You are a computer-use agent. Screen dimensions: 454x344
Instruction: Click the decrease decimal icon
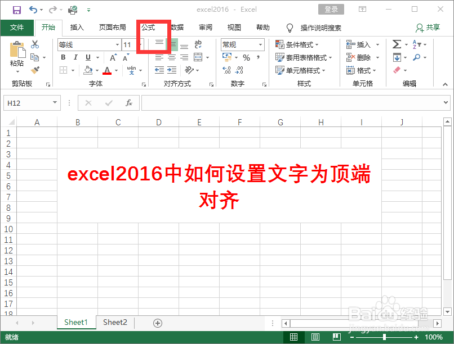(239, 70)
